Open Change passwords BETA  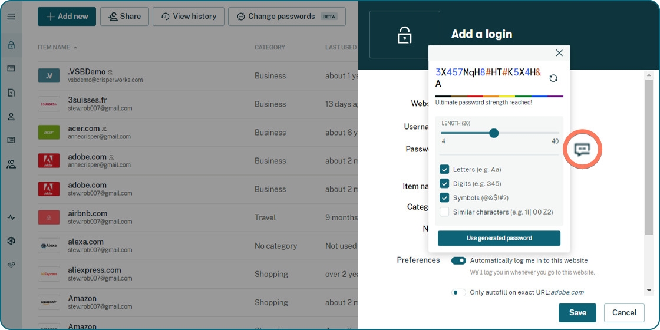pyautogui.click(x=287, y=16)
